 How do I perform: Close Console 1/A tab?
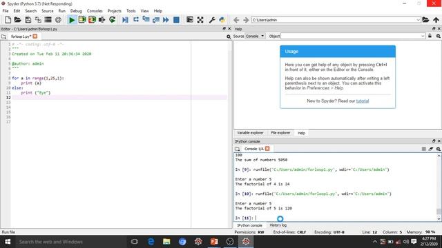267,149
